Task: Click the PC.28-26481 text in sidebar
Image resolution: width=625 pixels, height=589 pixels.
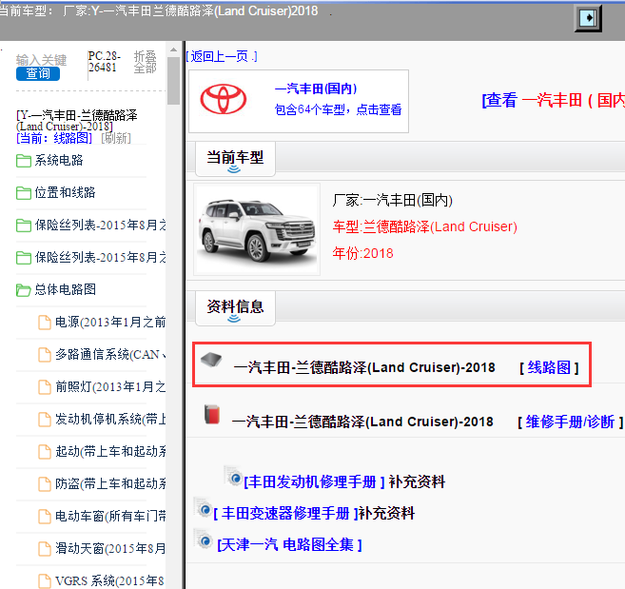Action: click(104, 62)
